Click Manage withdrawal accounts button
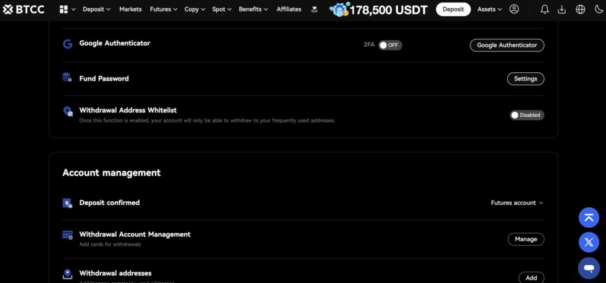The height and width of the screenshot is (283, 606). click(x=526, y=239)
